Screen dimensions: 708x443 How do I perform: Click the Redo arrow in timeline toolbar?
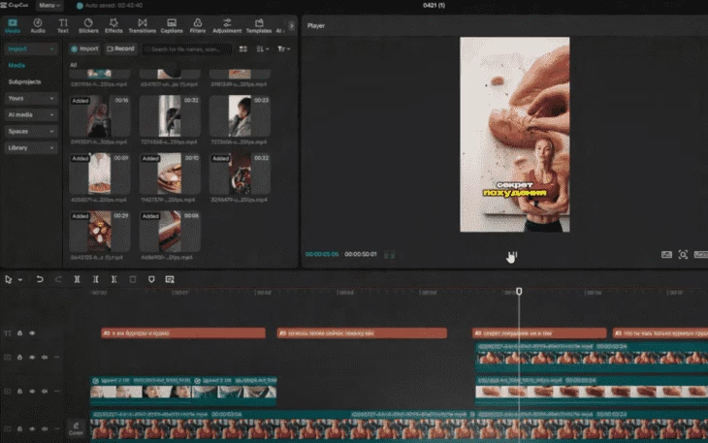click(x=58, y=279)
